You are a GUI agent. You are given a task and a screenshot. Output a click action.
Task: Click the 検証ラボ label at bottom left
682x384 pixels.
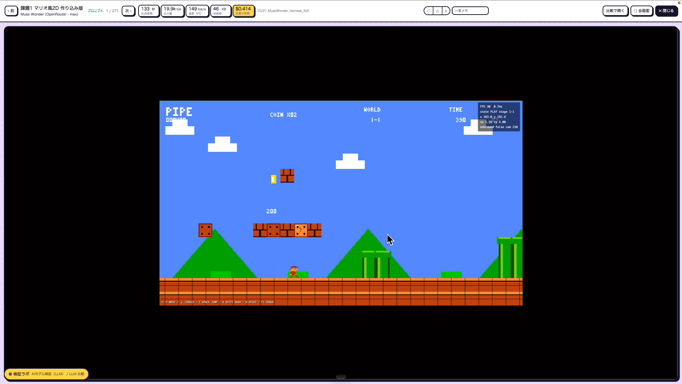coord(47,374)
